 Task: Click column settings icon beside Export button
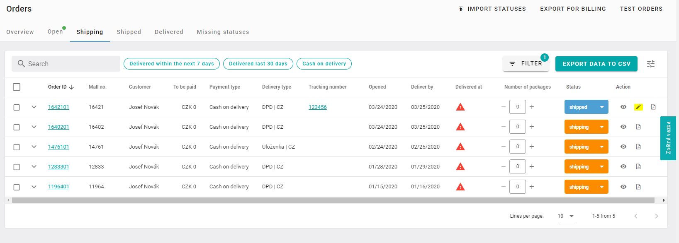click(651, 64)
